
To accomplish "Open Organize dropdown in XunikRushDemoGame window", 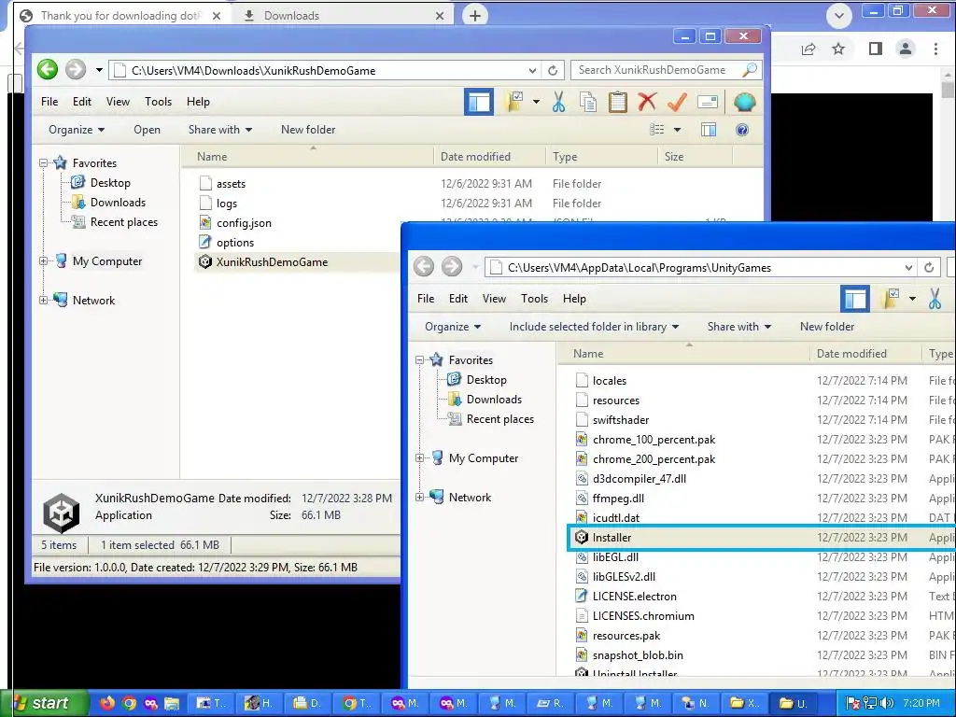I will [77, 129].
